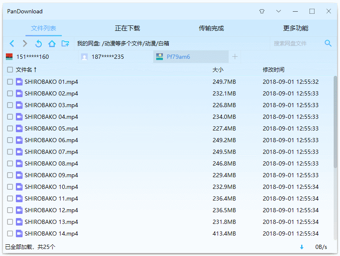Create a new folder
340x256 pixels.
[x=65, y=43]
